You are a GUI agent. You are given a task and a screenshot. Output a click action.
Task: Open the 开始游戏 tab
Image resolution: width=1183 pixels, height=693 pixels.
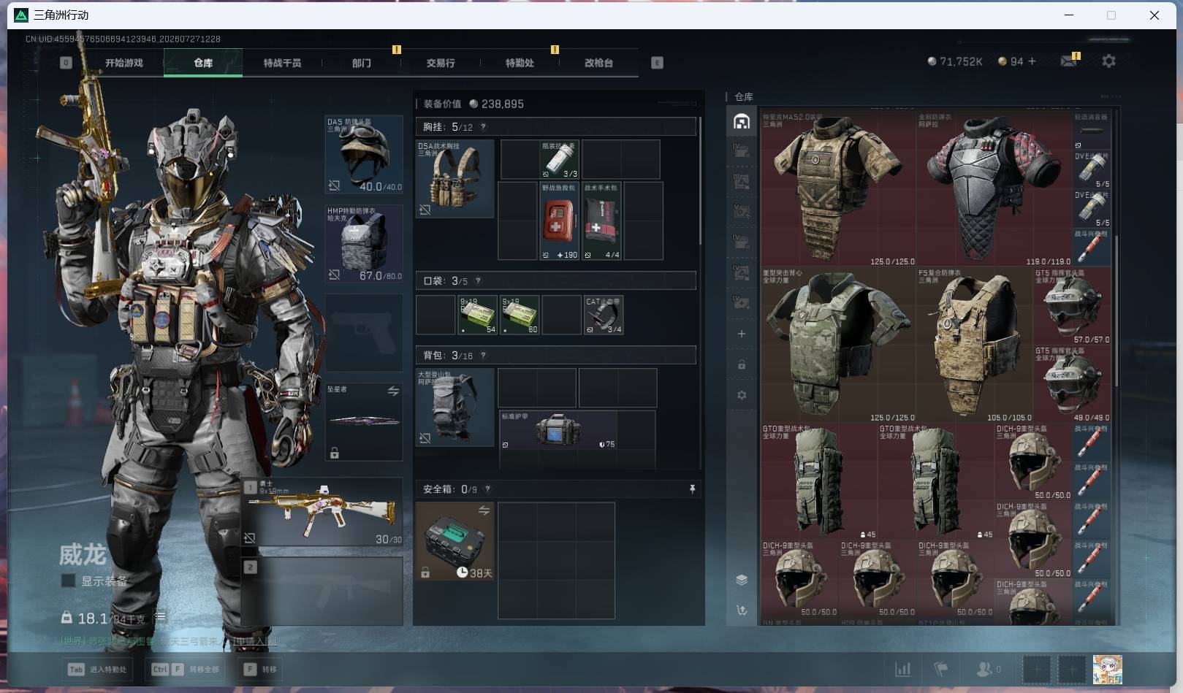click(123, 63)
